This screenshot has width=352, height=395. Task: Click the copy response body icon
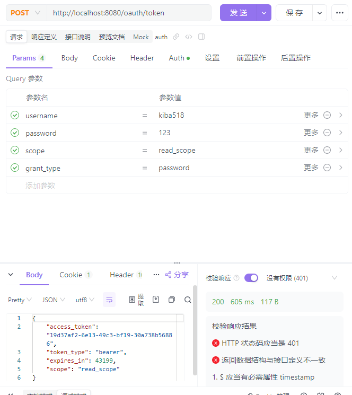tap(171, 300)
